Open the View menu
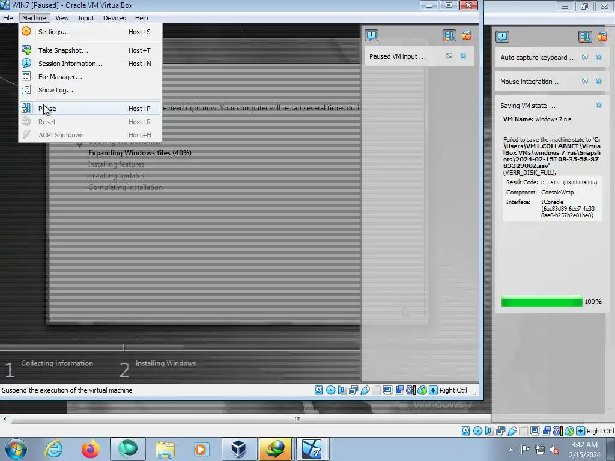The height and width of the screenshot is (461, 615). tap(62, 18)
